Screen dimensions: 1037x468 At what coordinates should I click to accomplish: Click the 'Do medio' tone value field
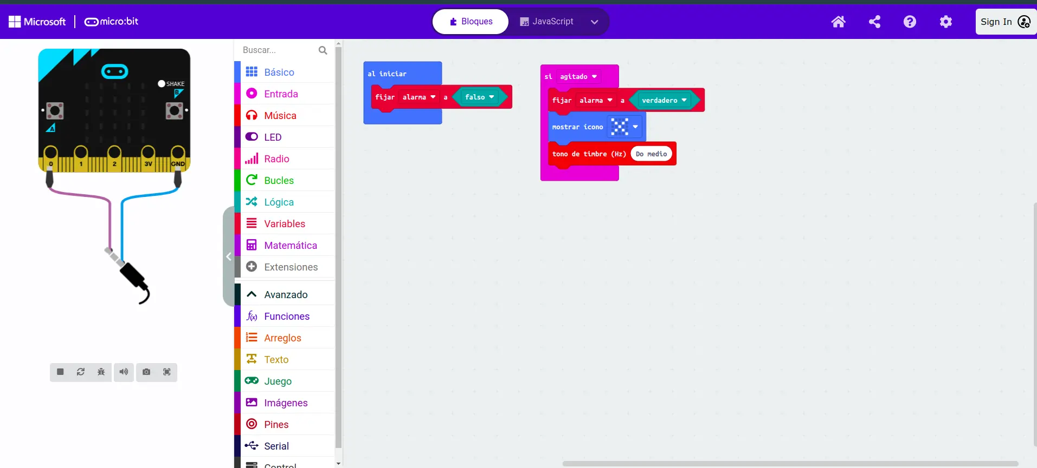pos(651,154)
